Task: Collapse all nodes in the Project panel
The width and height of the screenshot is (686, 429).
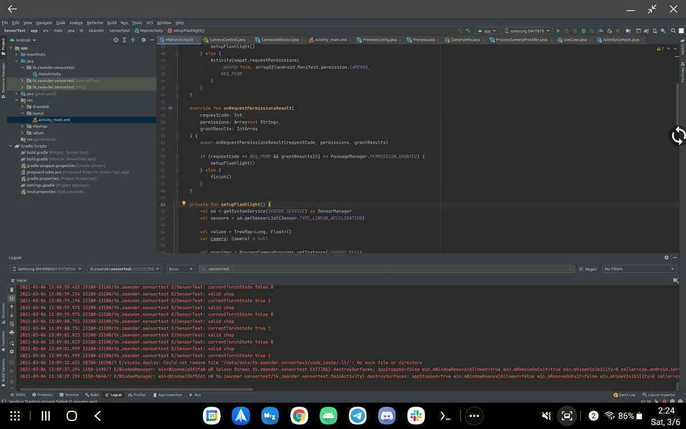Action: [x=133, y=40]
